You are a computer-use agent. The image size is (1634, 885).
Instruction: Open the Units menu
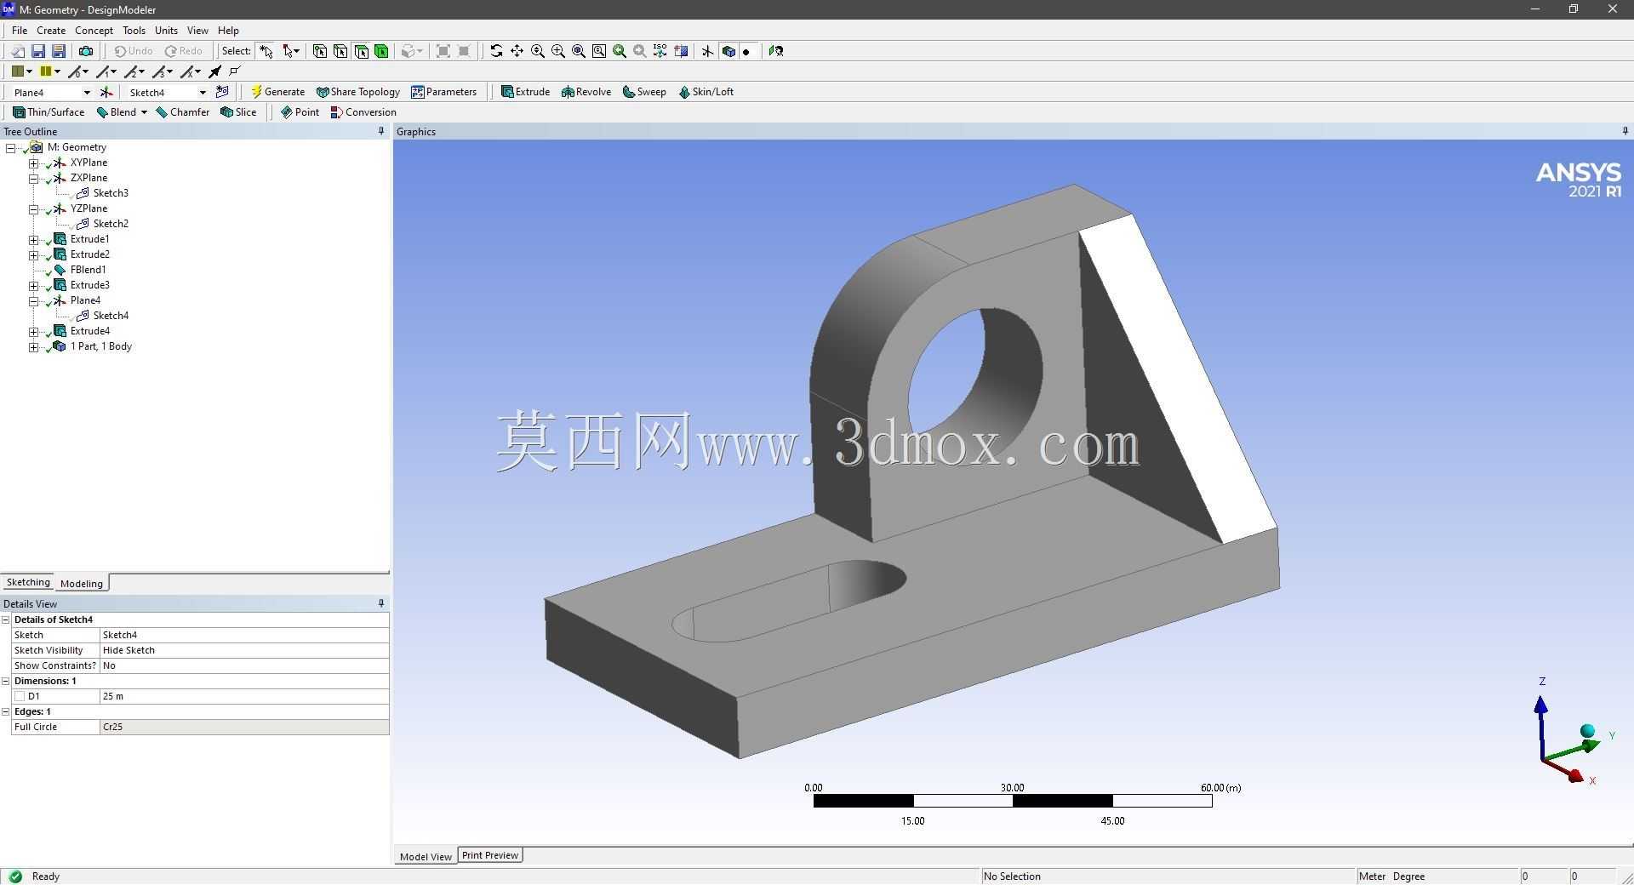(166, 31)
